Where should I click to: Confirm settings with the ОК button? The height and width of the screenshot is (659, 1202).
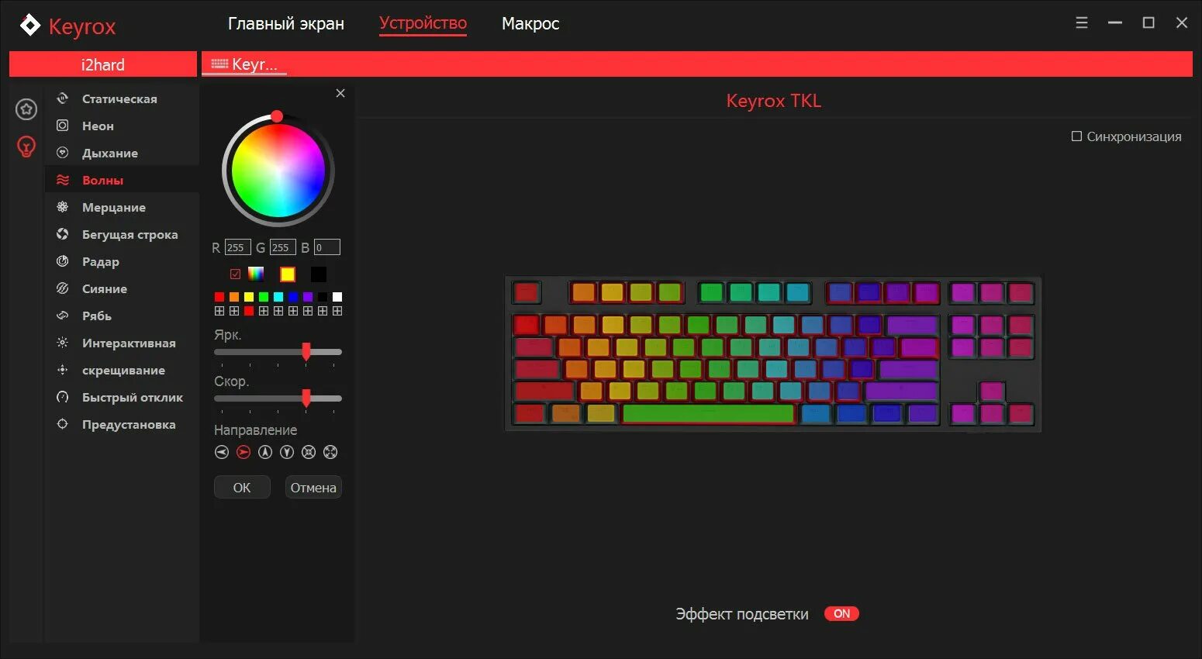(x=242, y=488)
